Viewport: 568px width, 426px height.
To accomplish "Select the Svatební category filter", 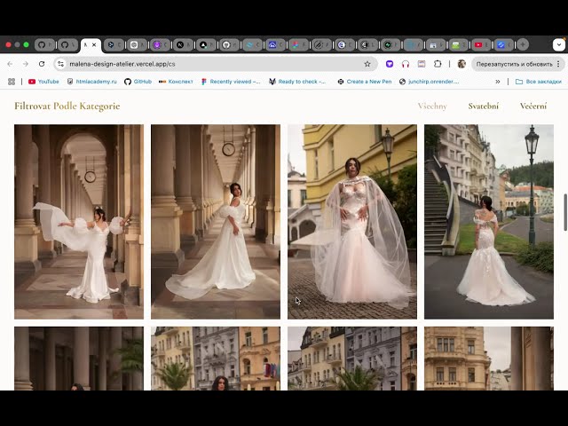I will (x=483, y=106).
